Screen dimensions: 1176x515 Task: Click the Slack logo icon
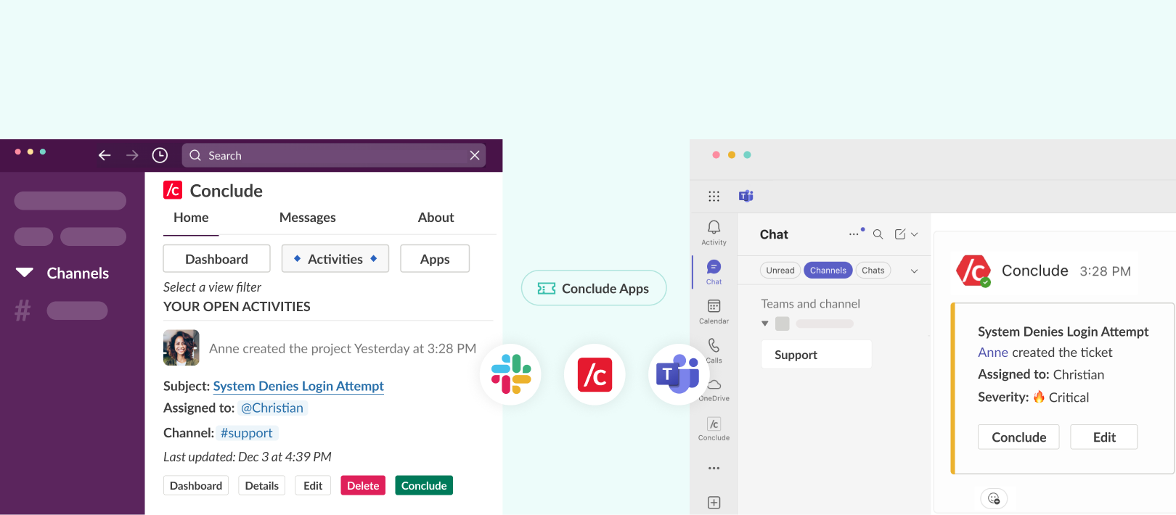pos(511,374)
